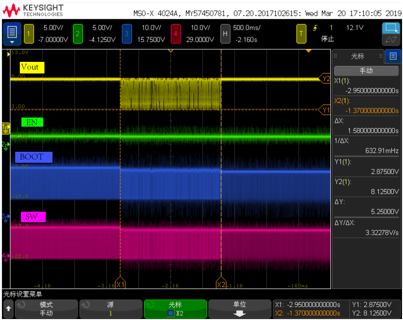Click the yellow Vout label
403x320 pixels.
(32, 67)
